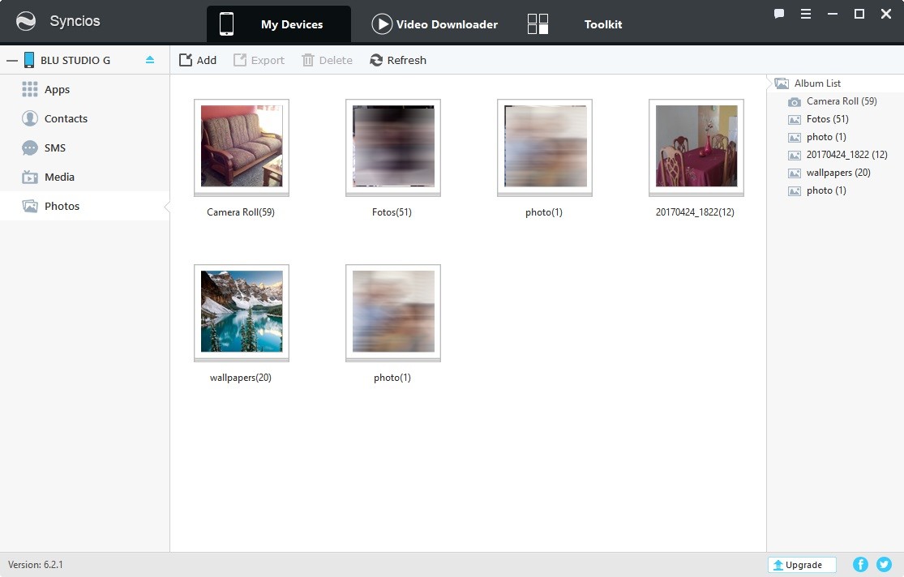Open the SMS manager
The height and width of the screenshot is (577, 904).
56,147
